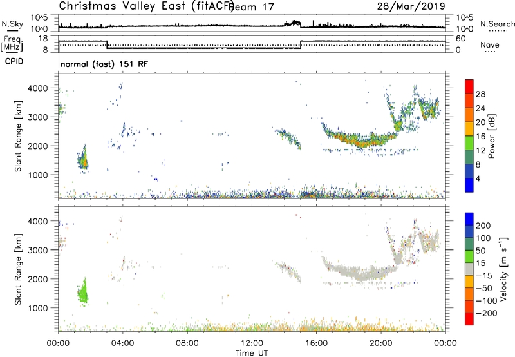
Task: Click the red top segment of Power colorbar
Action: coord(469,86)
